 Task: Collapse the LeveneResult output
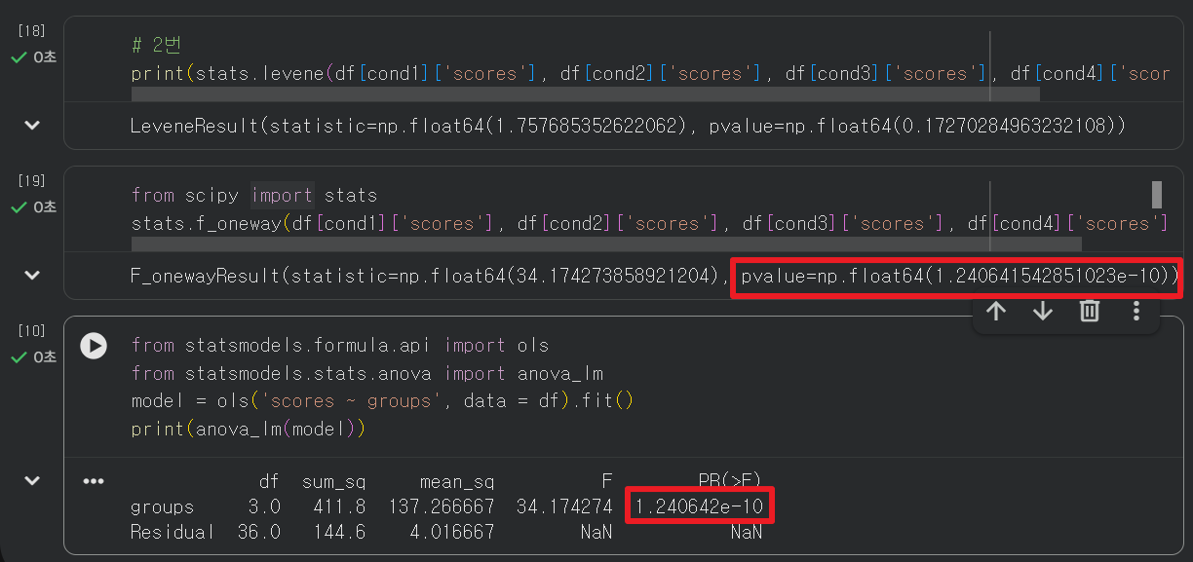point(32,126)
